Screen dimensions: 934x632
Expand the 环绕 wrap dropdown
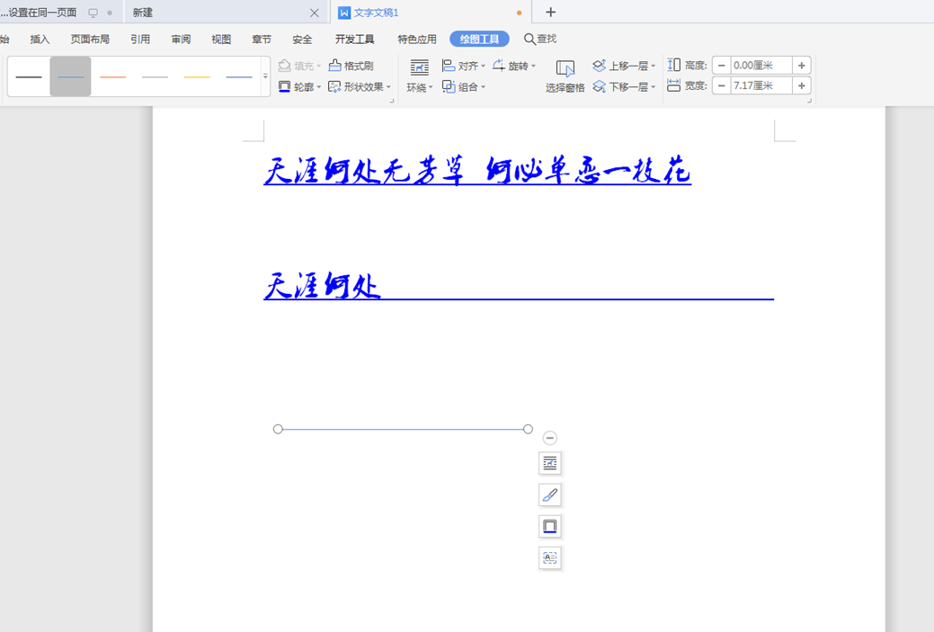tap(419, 85)
